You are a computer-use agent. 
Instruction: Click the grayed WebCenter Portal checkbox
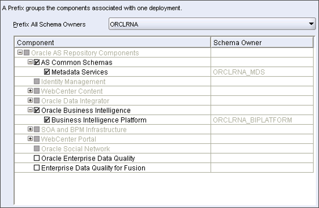point(37,139)
